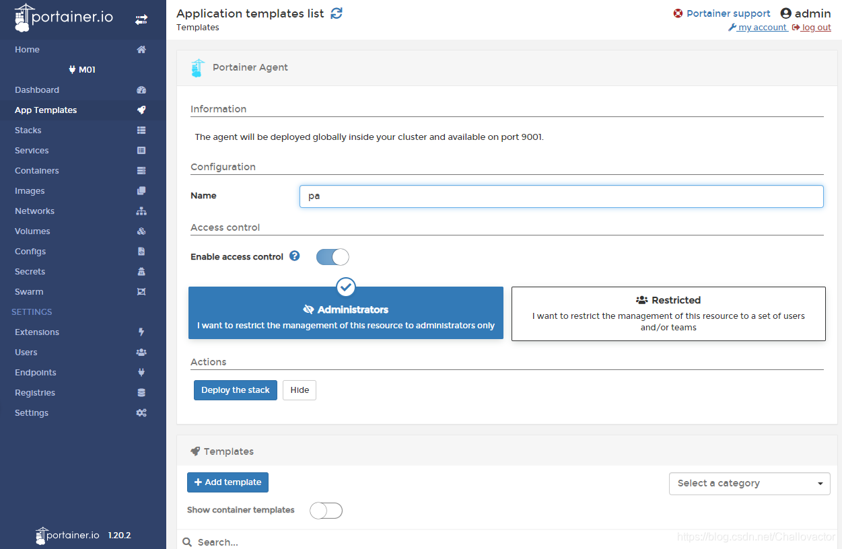This screenshot has width=842, height=549.
Task: Toggle Show container templates switch
Action: click(326, 510)
